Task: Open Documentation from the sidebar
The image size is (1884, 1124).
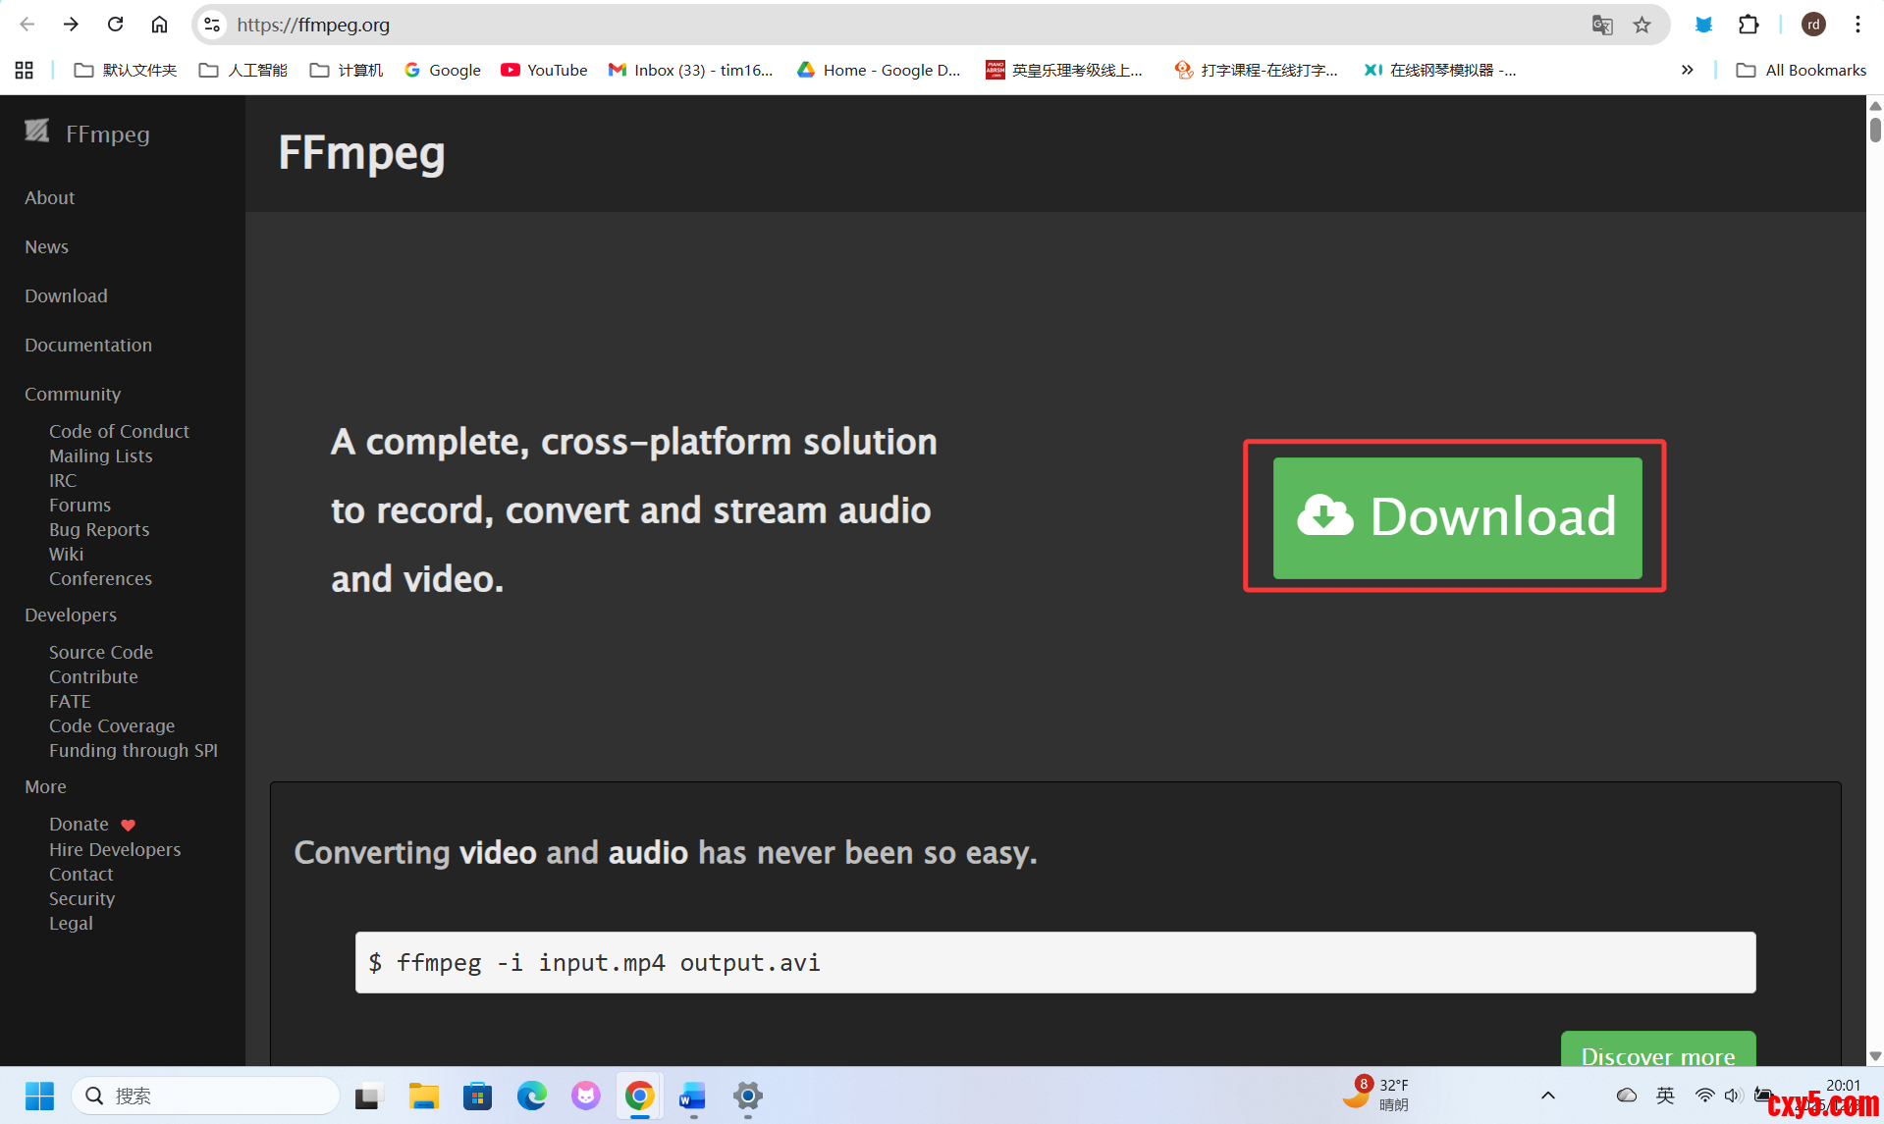Action: point(88,345)
